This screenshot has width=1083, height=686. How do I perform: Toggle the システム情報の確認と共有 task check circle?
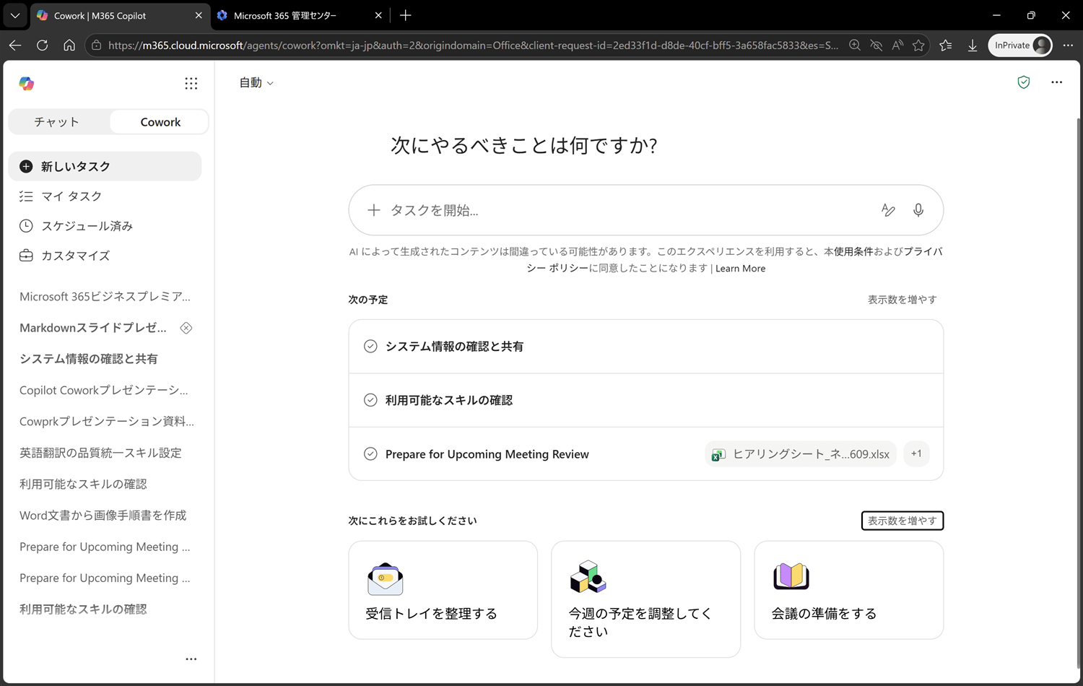pos(370,347)
